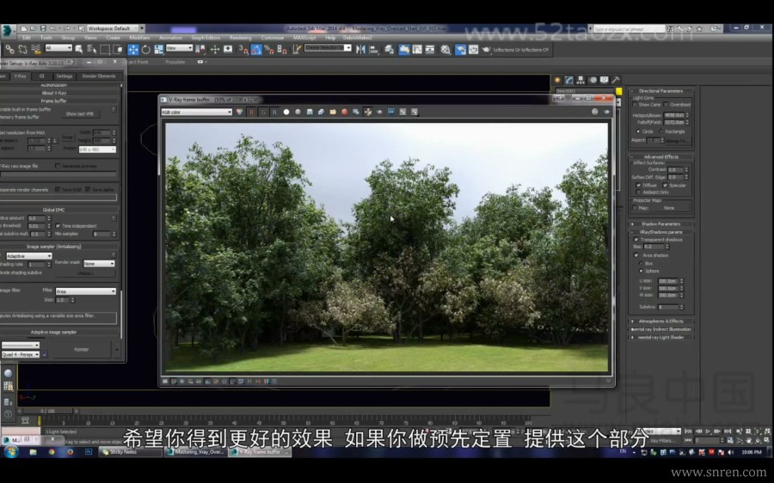The height and width of the screenshot is (483, 774).
Task: Toggle the Area shadow checkbox
Action: coord(636,255)
